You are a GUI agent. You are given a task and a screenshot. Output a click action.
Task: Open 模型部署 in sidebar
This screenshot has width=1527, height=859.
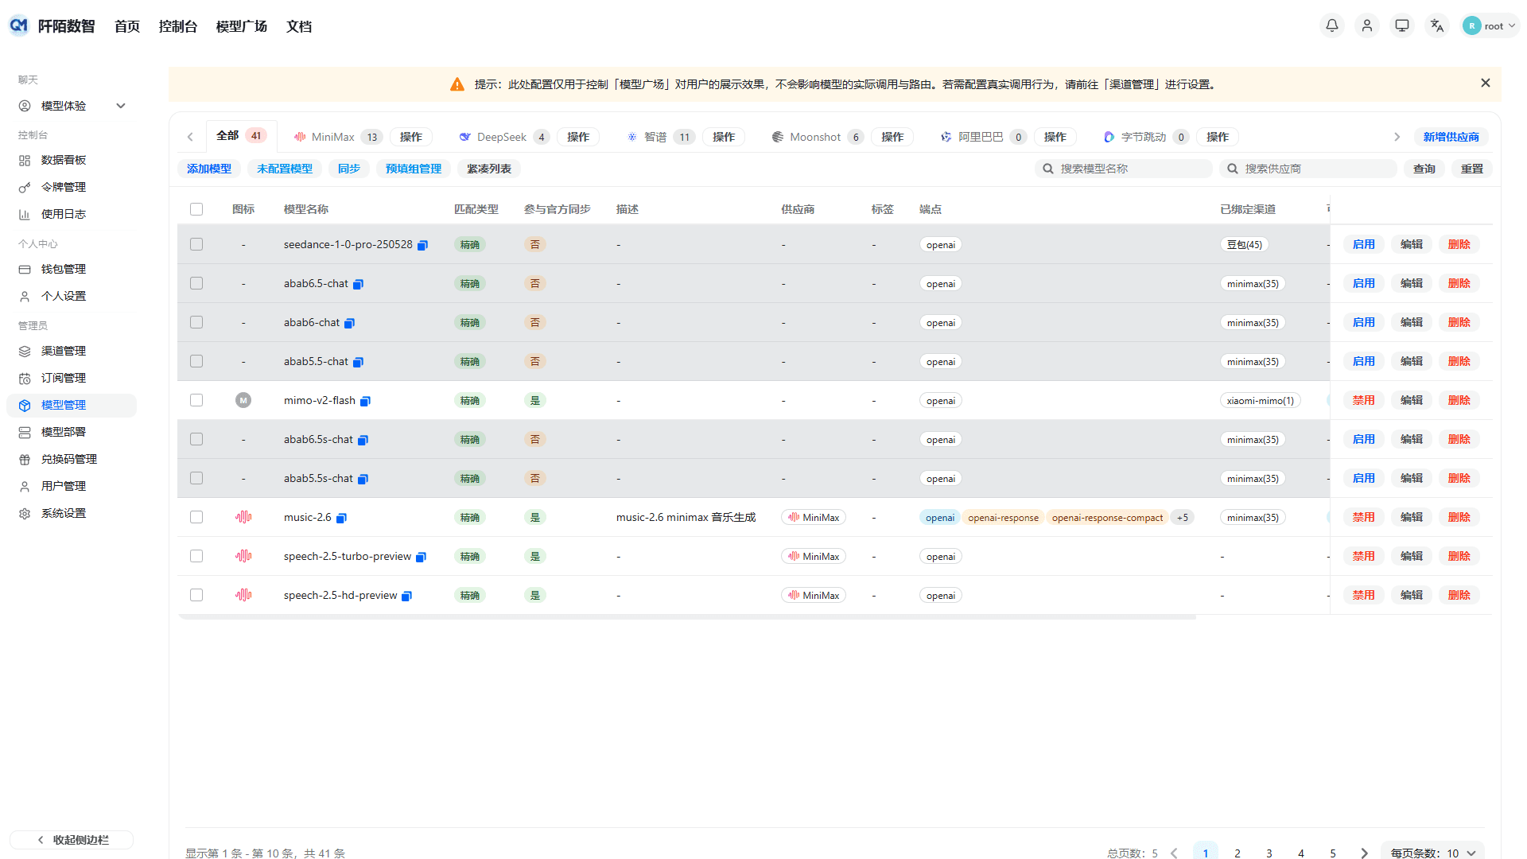tap(72, 432)
